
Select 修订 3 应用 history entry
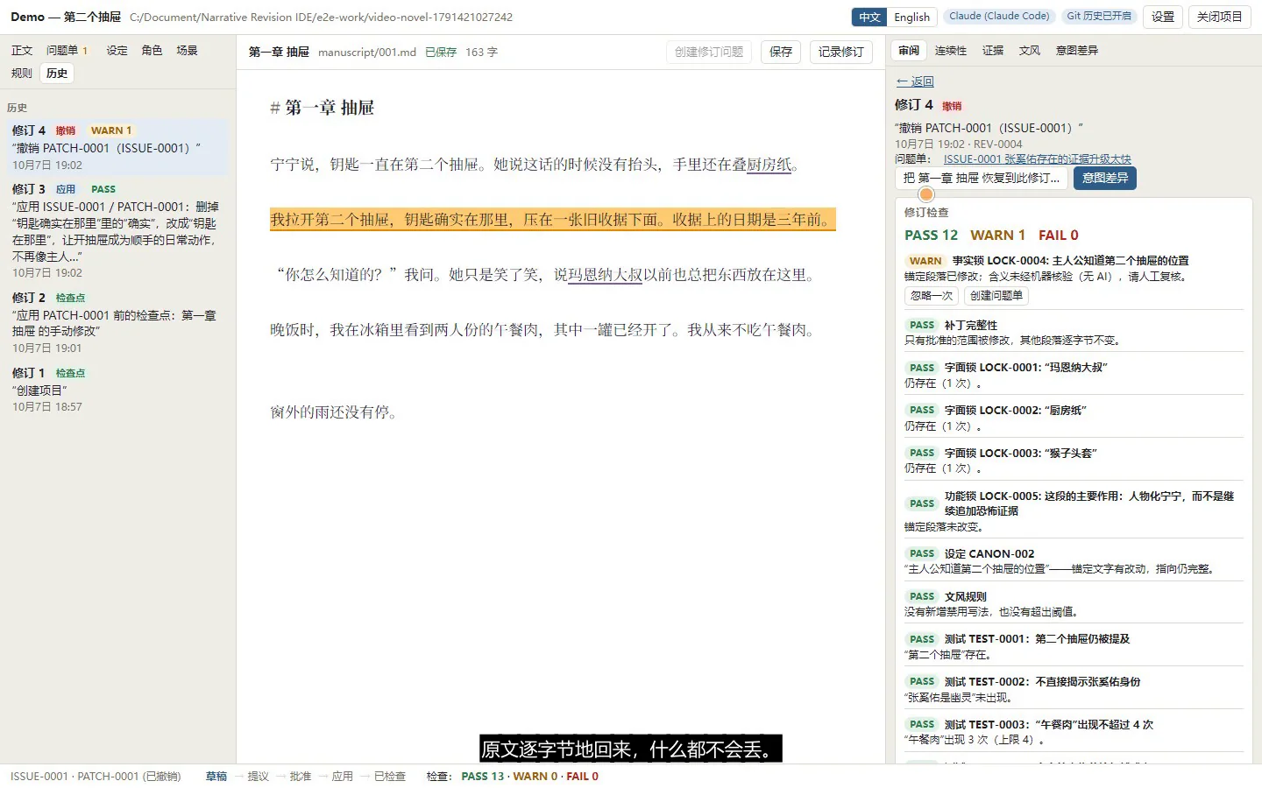[x=117, y=230]
